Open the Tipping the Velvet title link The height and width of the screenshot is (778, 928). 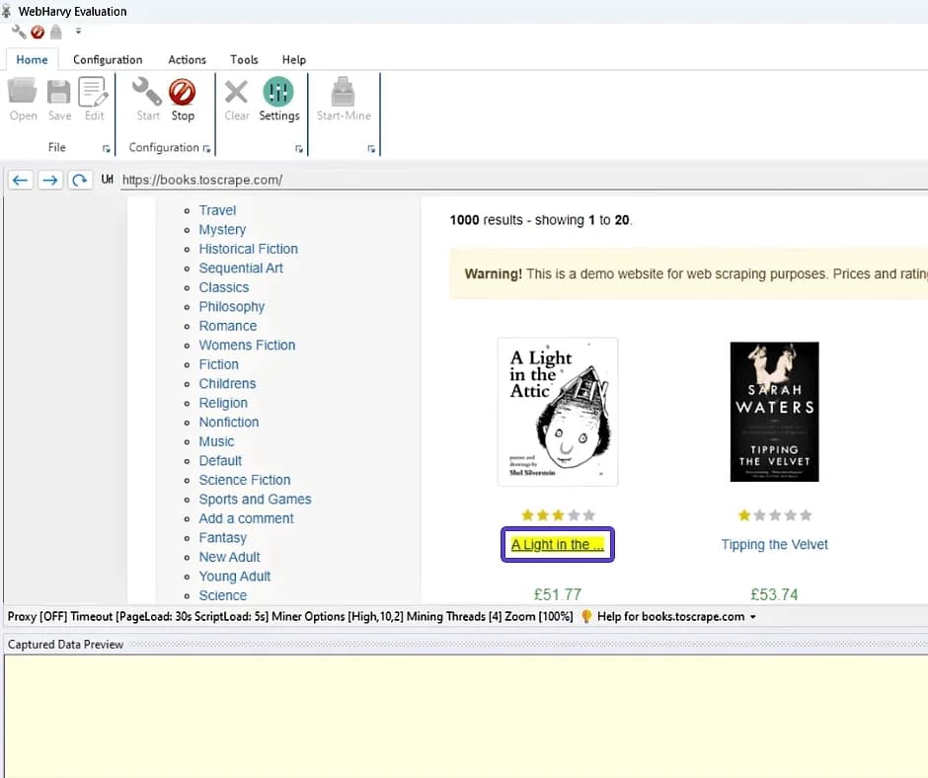point(774,545)
